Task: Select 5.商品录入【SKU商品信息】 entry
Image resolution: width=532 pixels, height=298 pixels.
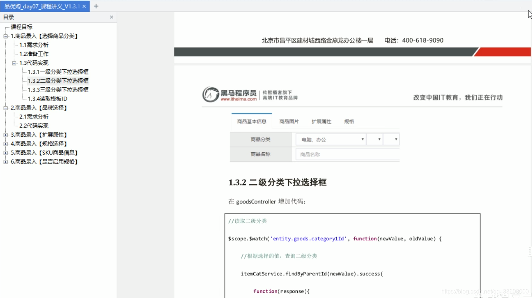Action: [x=45, y=153]
